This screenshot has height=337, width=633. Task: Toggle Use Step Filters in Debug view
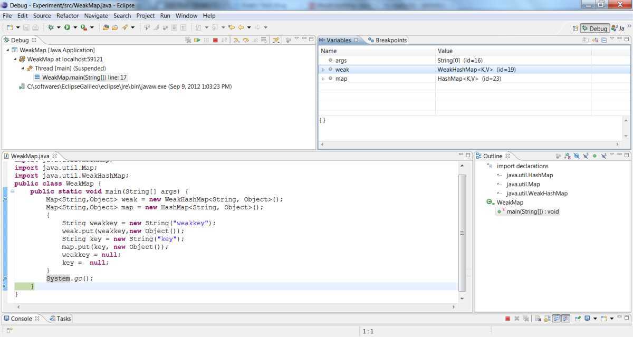coord(276,40)
